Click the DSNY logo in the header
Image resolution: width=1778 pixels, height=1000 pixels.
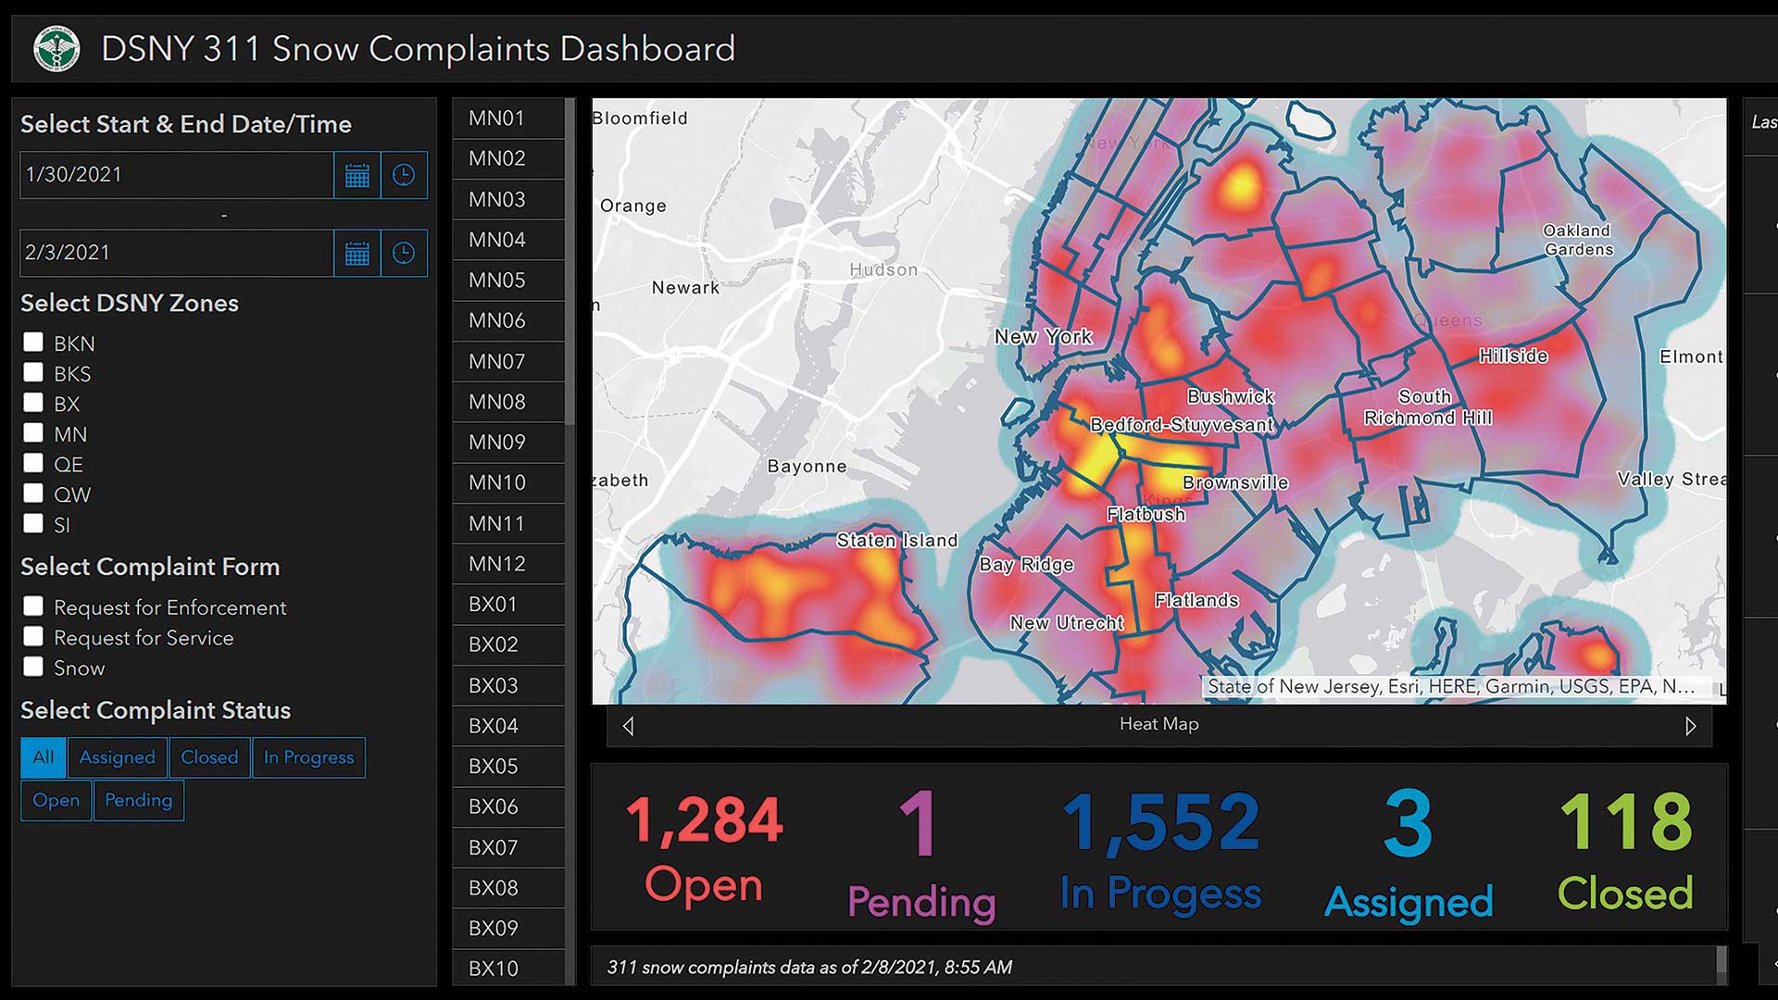point(56,49)
